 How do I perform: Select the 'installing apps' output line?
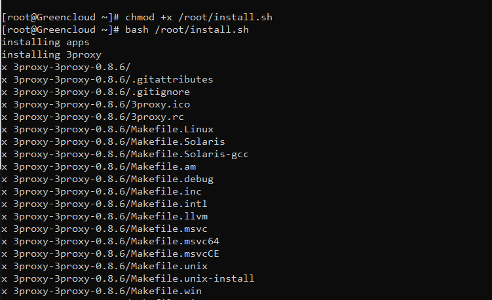[45, 43]
